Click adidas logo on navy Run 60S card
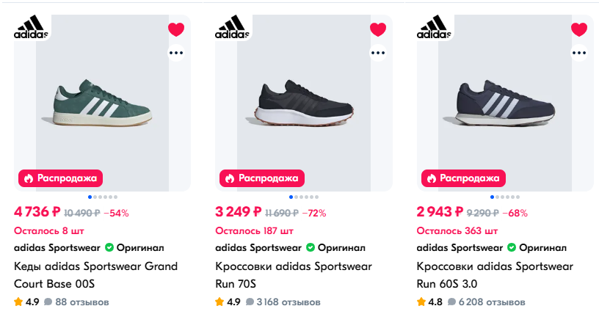 pyautogui.click(x=434, y=26)
